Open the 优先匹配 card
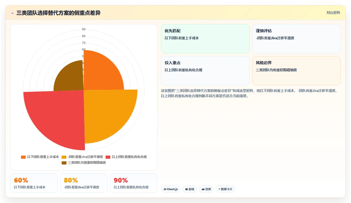Image resolution: width=351 pixels, height=203 pixels. [x=205, y=39]
